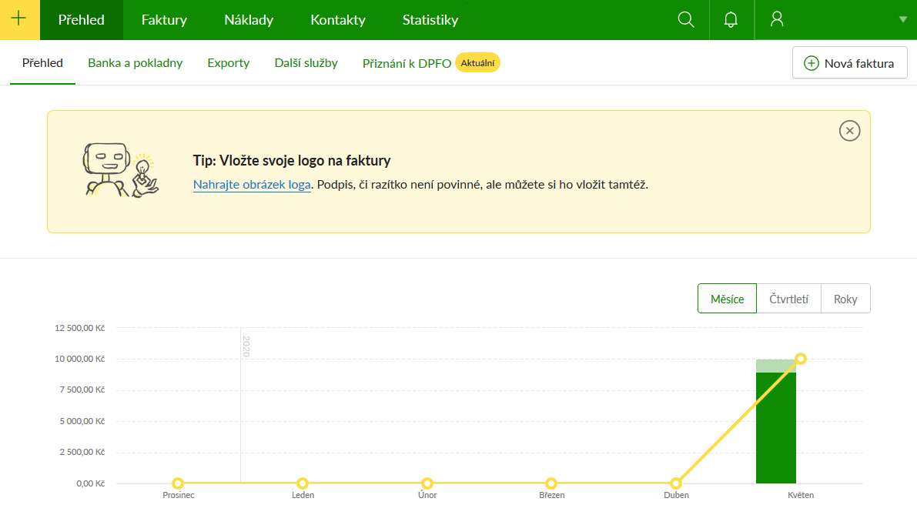Open the Faktury menu

pos(164,20)
